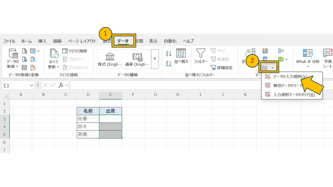333x187 pixels.
Task: Open the 並べ替え sort dialog icon
Action: tap(181, 56)
